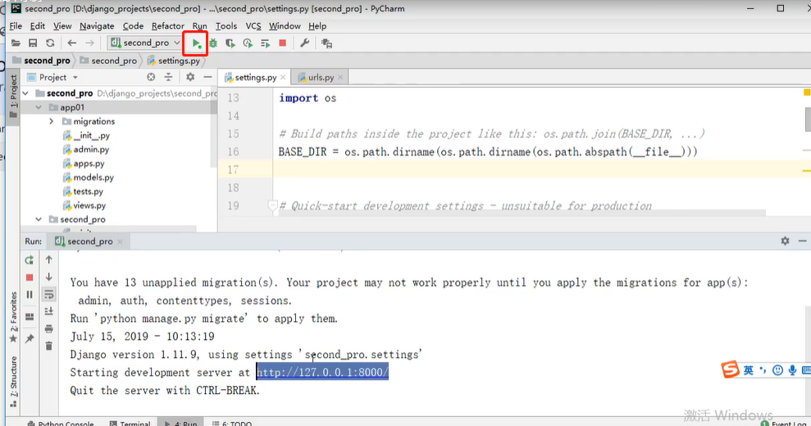Click the Up the stack trace arrow

pyautogui.click(x=48, y=260)
